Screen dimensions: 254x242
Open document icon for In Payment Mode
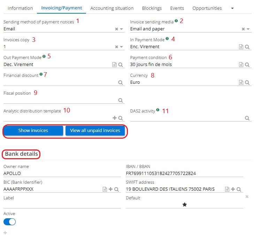click(241, 47)
